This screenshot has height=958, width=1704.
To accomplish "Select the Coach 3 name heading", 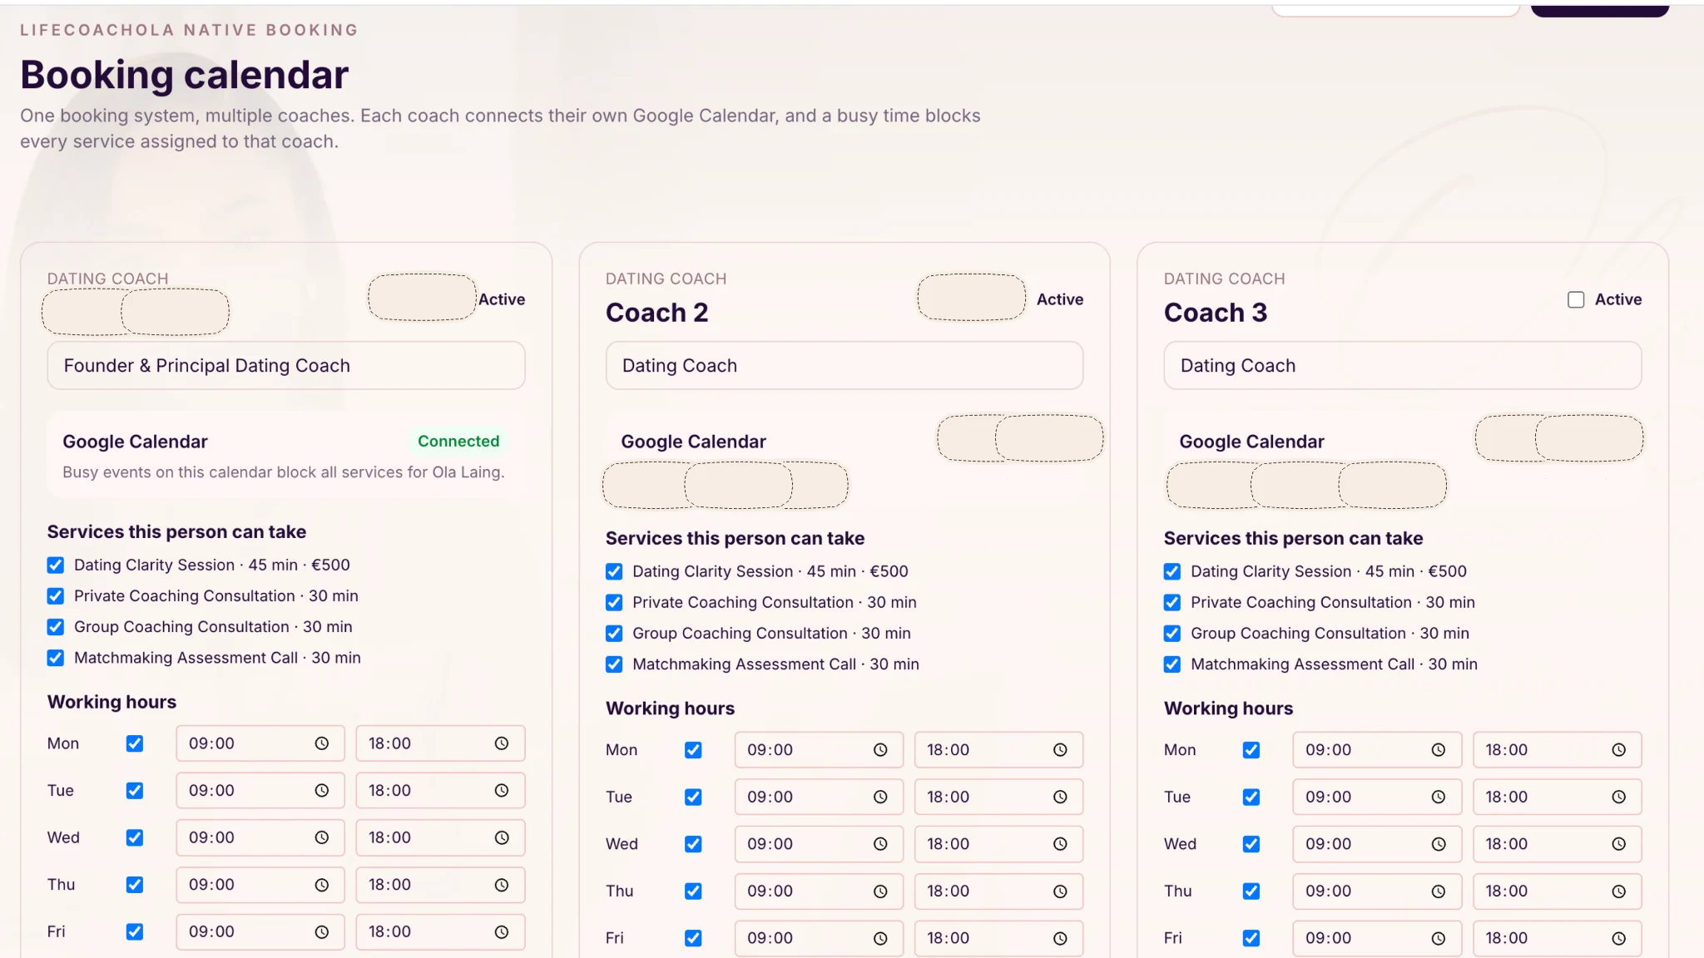I will coord(1216,313).
